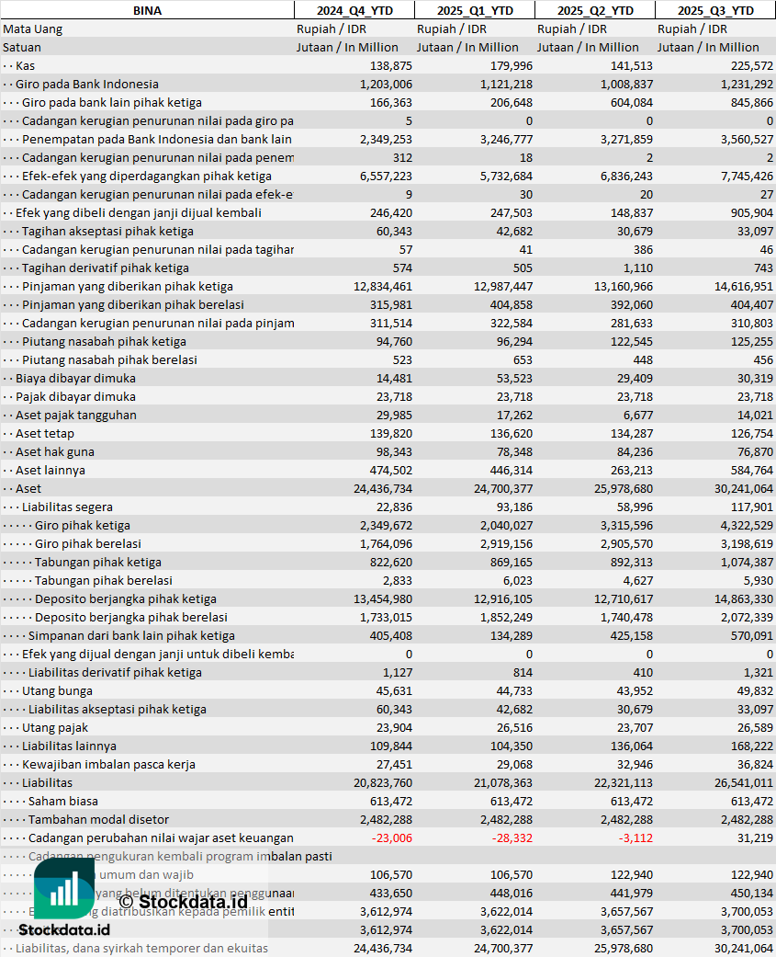Select value 3,246,777 in Q1 column
Screen dimensions: 776x957
pos(506,139)
